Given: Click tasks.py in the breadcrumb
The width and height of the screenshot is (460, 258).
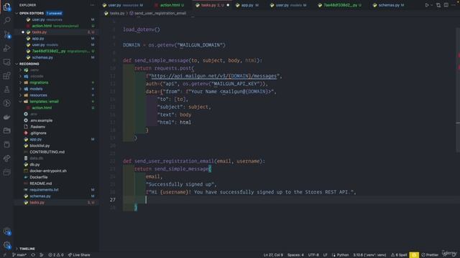Looking at the screenshot, I should 116,13.
